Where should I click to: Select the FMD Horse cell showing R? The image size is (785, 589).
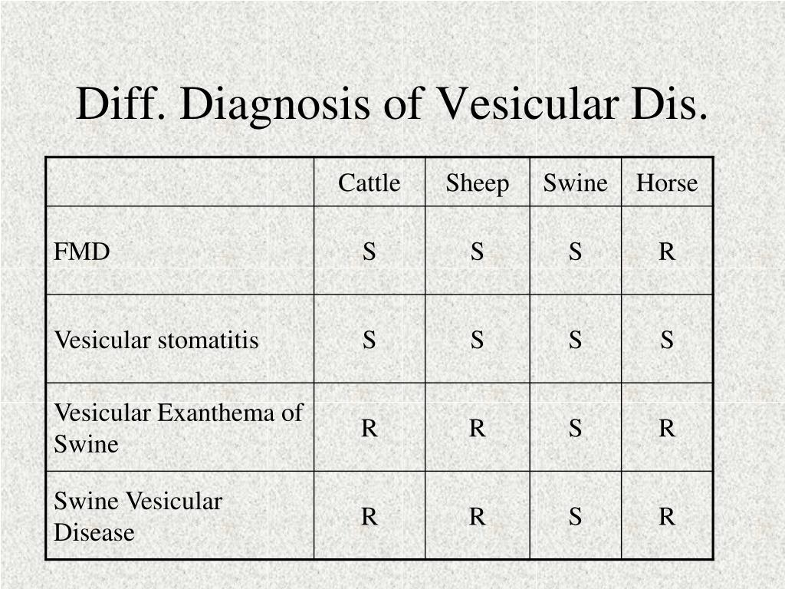(667, 251)
